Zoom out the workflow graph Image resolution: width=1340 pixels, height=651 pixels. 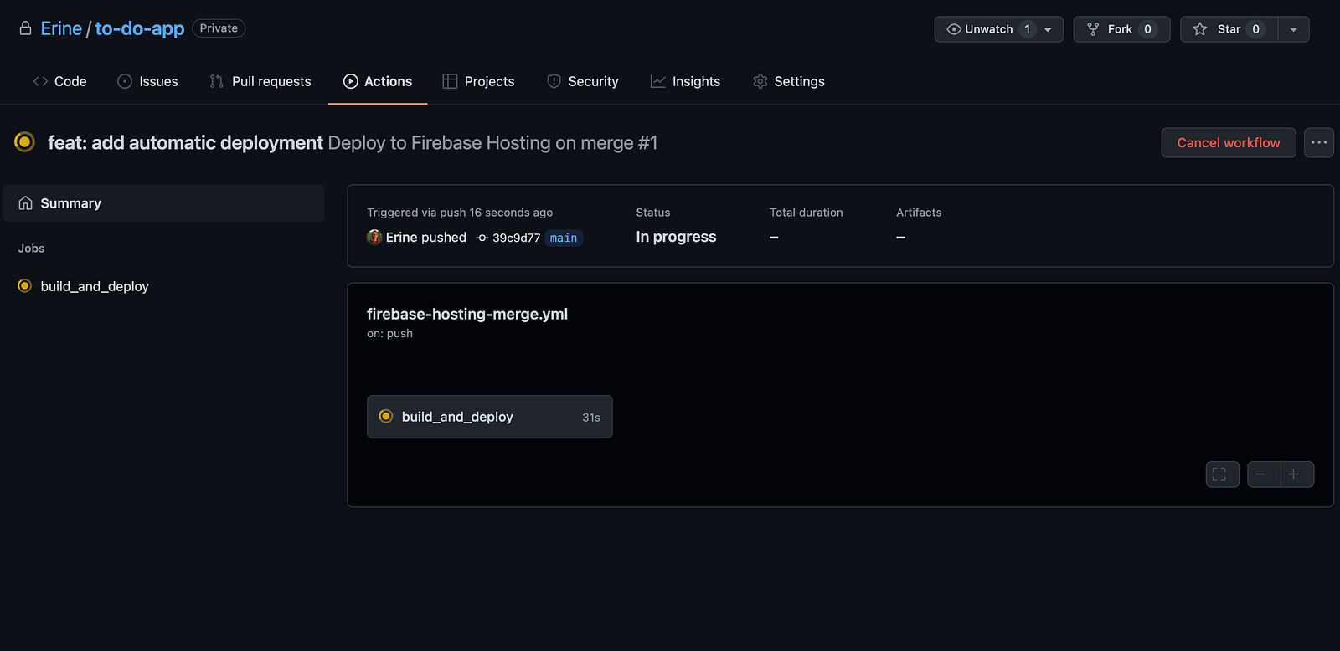click(x=1264, y=474)
